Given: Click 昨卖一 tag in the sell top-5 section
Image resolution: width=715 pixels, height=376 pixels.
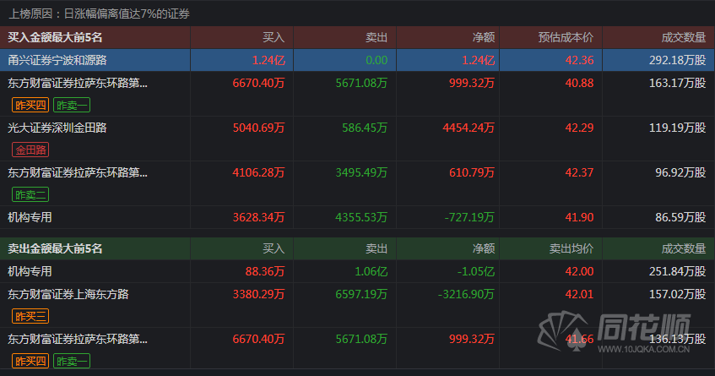Looking at the screenshot, I should click(x=72, y=361).
